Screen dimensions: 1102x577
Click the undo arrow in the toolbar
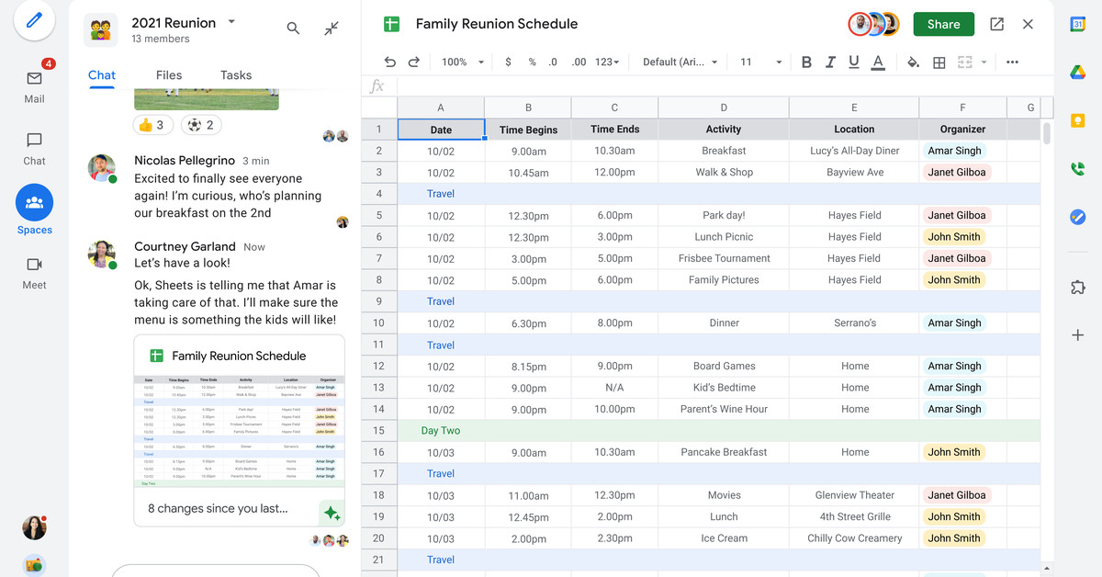390,62
